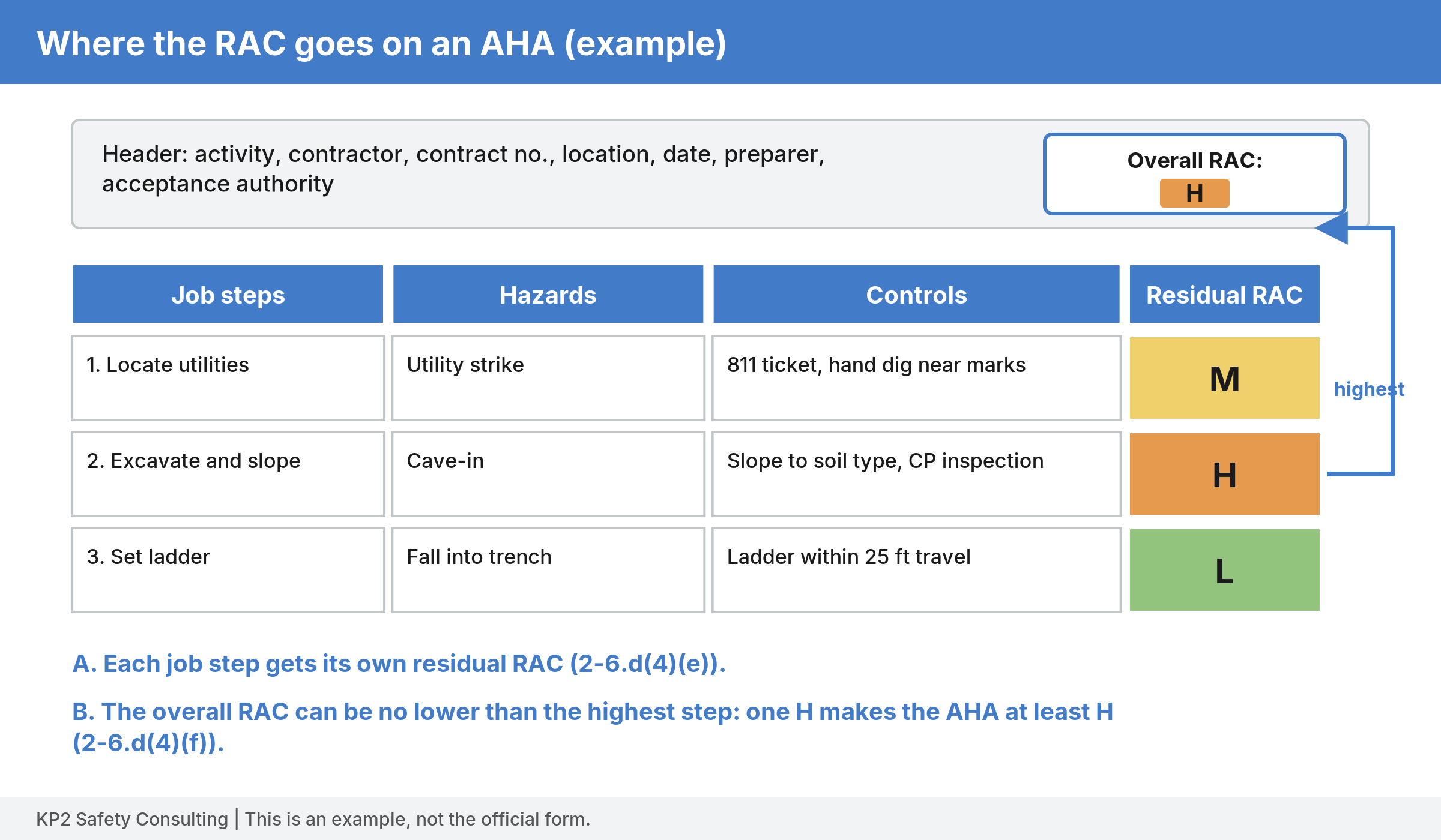Screen dimensions: 1441x840
Task: Click 'This is an example, not the official form.'
Action: coord(417,819)
